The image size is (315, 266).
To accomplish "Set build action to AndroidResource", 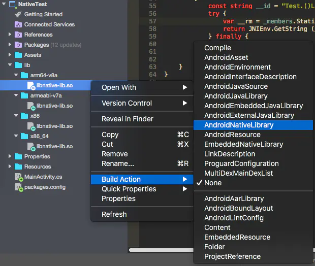I will coord(253,135).
